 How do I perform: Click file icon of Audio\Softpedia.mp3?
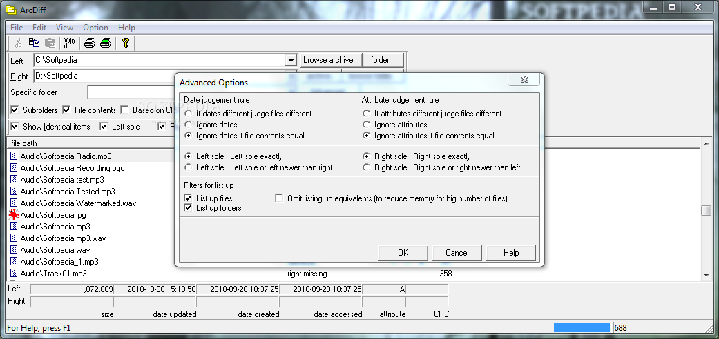14,227
